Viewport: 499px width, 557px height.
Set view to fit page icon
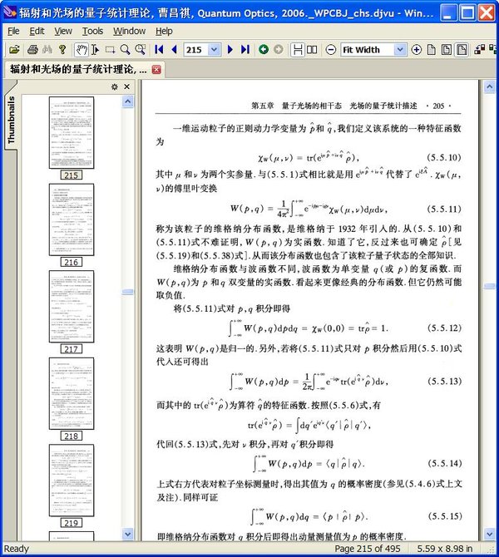[x=447, y=50]
